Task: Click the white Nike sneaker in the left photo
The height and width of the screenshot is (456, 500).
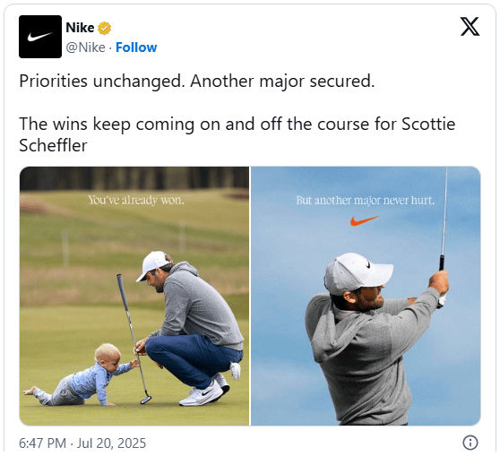Action: coord(203,394)
